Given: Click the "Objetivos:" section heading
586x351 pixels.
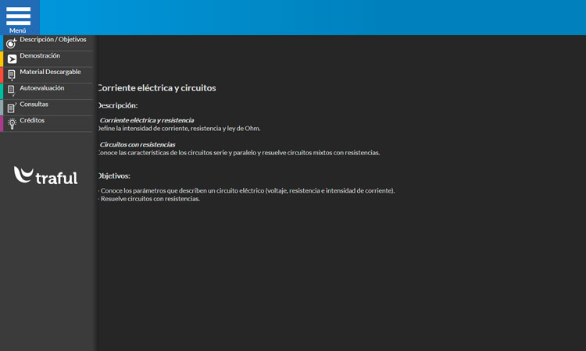Looking at the screenshot, I should pos(114,175).
